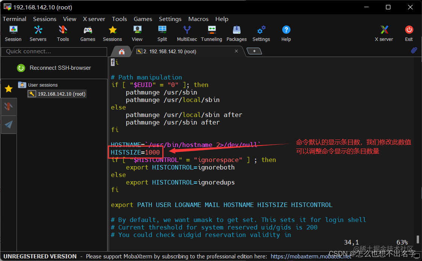
Task: Go to the home tab icon
Action: (x=122, y=51)
